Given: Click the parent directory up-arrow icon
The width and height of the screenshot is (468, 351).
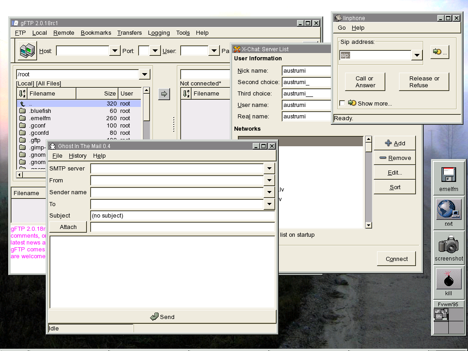Looking at the screenshot, I should click(x=22, y=104).
